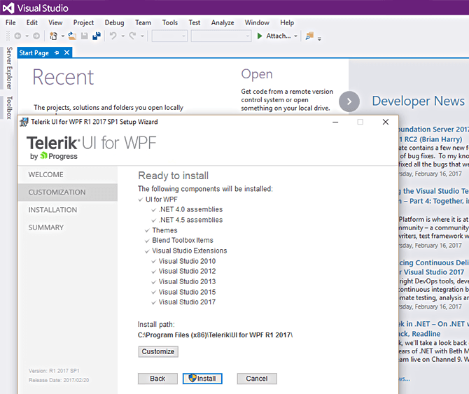Click the Save All toolbar icon

pyautogui.click(x=96, y=36)
